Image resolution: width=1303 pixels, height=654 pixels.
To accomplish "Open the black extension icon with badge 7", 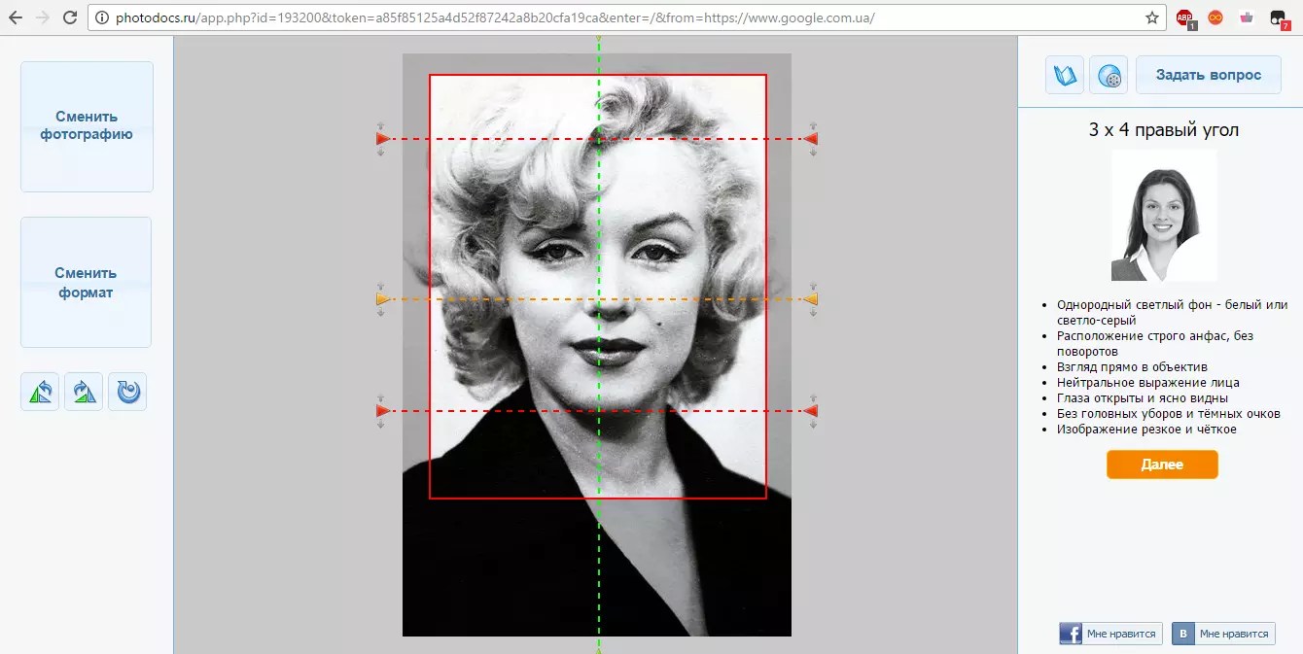I will pyautogui.click(x=1280, y=18).
